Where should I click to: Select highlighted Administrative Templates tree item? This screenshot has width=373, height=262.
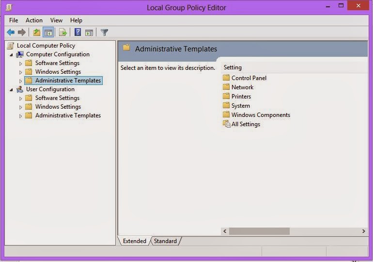[x=63, y=81]
